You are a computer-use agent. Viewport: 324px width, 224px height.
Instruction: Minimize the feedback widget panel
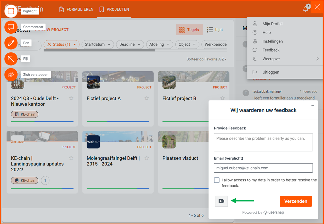pyautogui.click(x=313, y=106)
